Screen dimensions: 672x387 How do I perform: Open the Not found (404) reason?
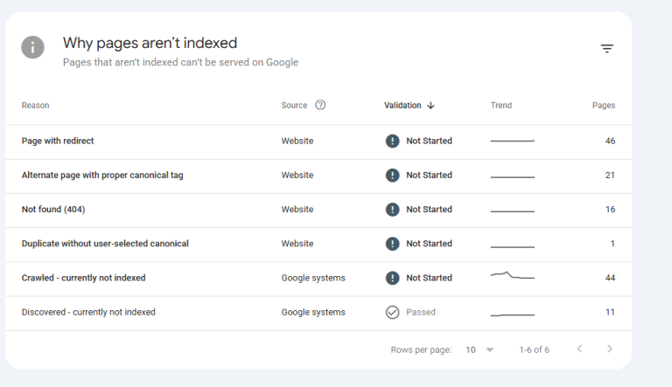pyautogui.click(x=318, y=211)
